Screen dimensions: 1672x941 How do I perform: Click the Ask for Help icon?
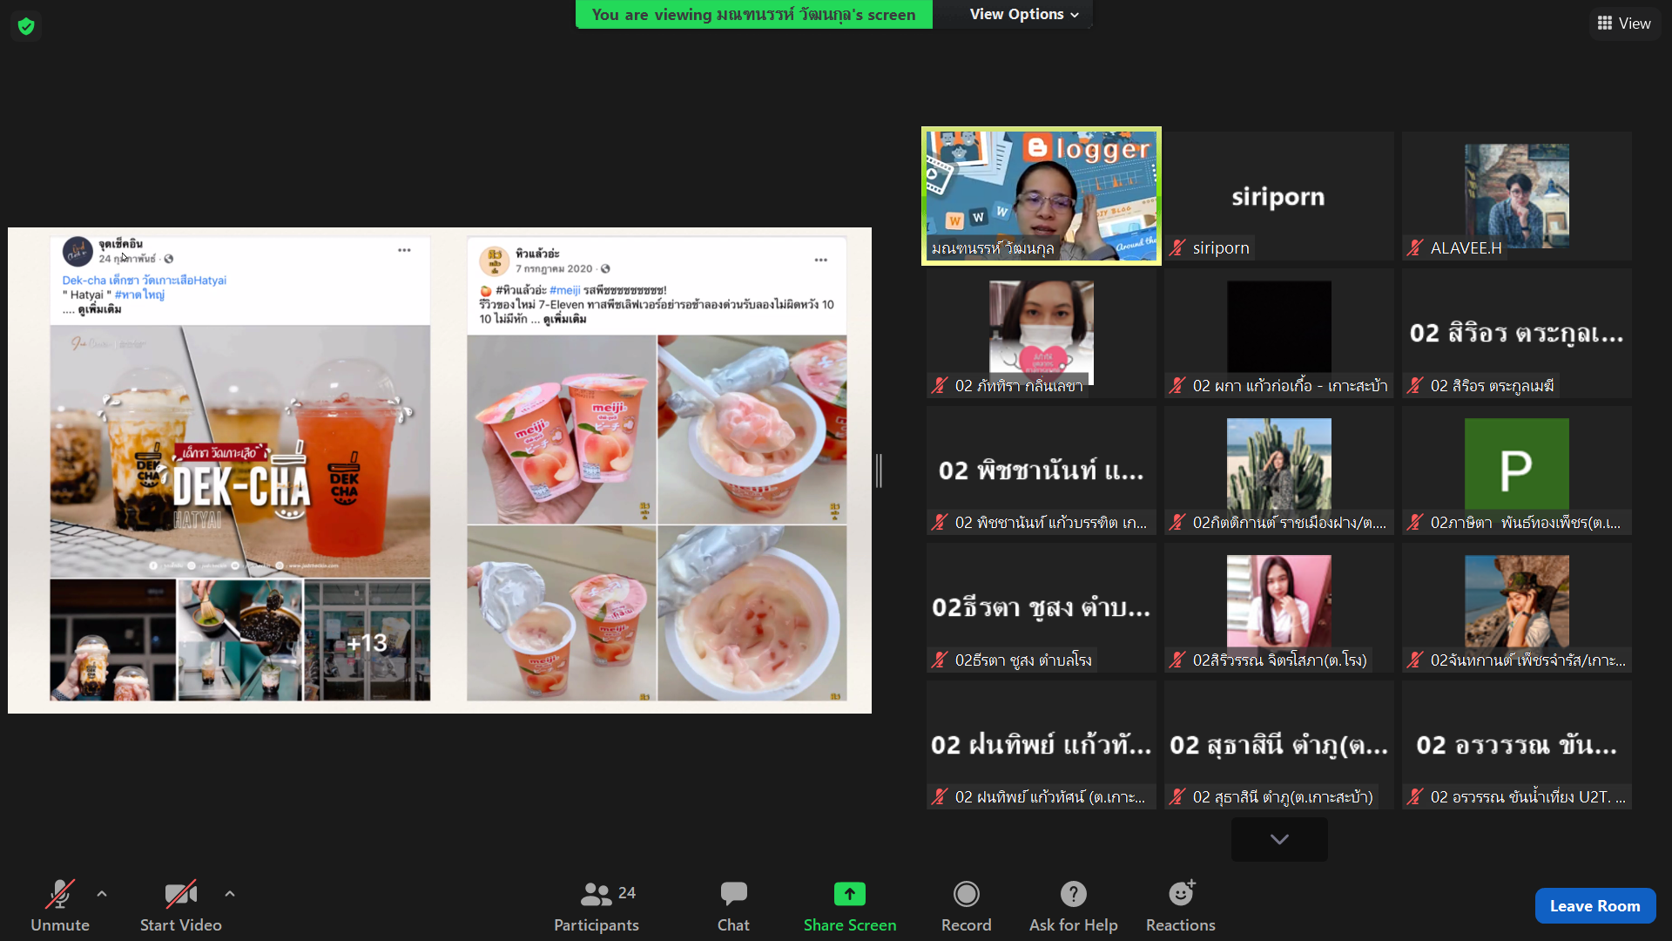1073,894
